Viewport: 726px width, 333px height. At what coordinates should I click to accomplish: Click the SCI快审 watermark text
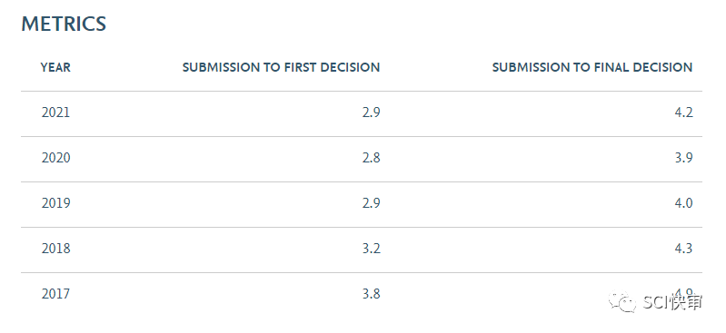(x=673, y=302)
